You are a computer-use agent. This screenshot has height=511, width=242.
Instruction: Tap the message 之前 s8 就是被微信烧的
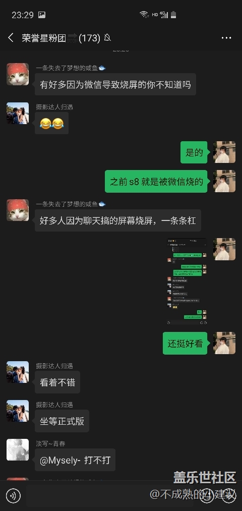[156, 181]
